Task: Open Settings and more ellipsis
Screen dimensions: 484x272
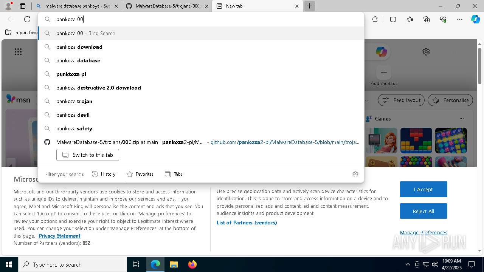Action: 460,19
